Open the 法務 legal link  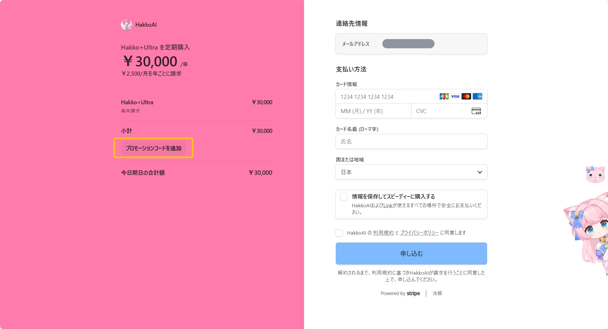437,293
